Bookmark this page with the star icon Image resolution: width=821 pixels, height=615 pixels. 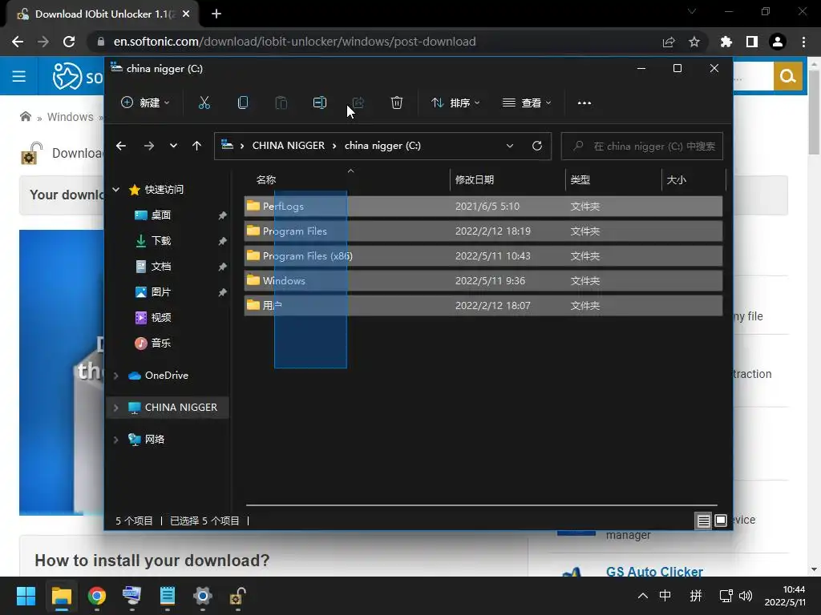click(694, 42)
